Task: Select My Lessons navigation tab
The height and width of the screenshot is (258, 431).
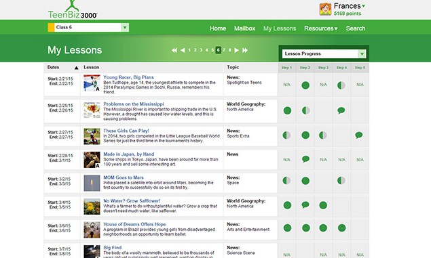Action: point(280,28)
